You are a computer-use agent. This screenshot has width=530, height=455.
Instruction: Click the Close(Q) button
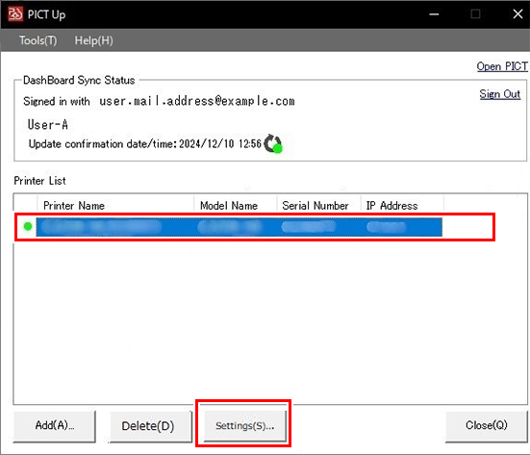pos(487,425)
